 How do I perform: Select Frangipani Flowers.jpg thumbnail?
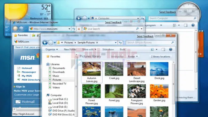click(x=137, y=91)
